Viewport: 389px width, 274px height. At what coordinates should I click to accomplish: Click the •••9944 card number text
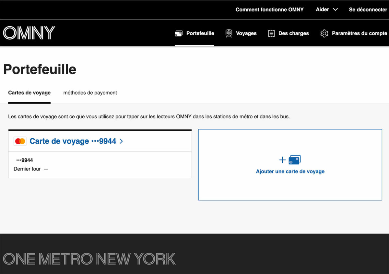point(25,160)
